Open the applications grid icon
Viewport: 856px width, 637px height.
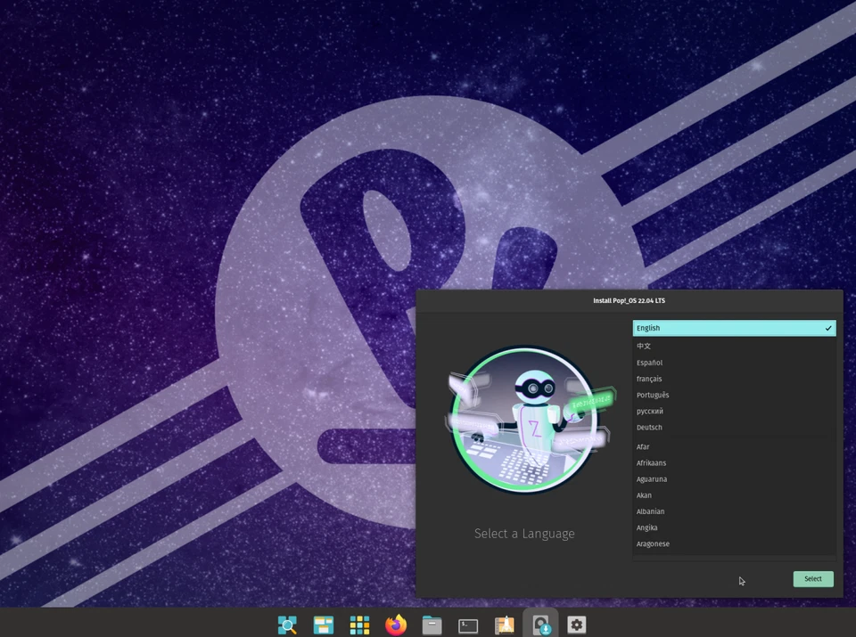pos(359,625)
